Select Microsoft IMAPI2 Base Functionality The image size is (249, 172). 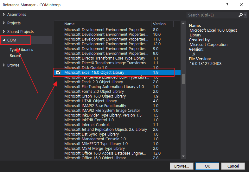117,106
